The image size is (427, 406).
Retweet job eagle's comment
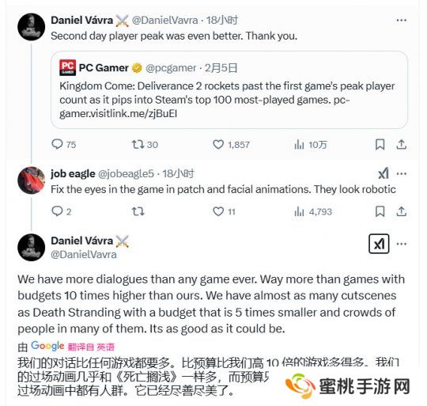click(138, 211)
